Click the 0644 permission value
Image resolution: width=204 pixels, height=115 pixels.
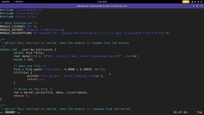(x=98, y=69)
